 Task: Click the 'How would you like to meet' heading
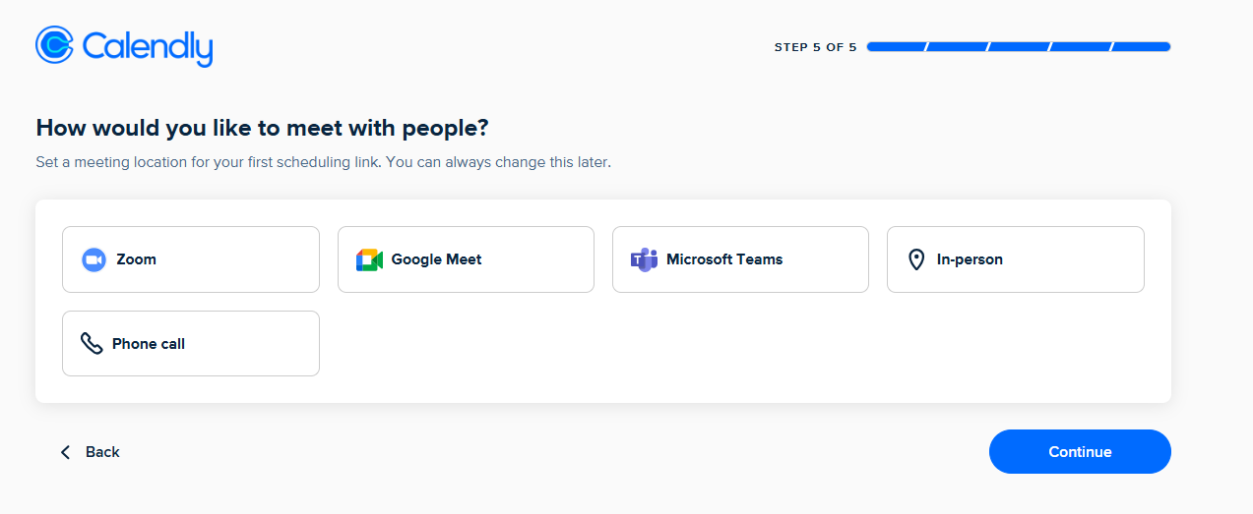(x=262, y=128)
